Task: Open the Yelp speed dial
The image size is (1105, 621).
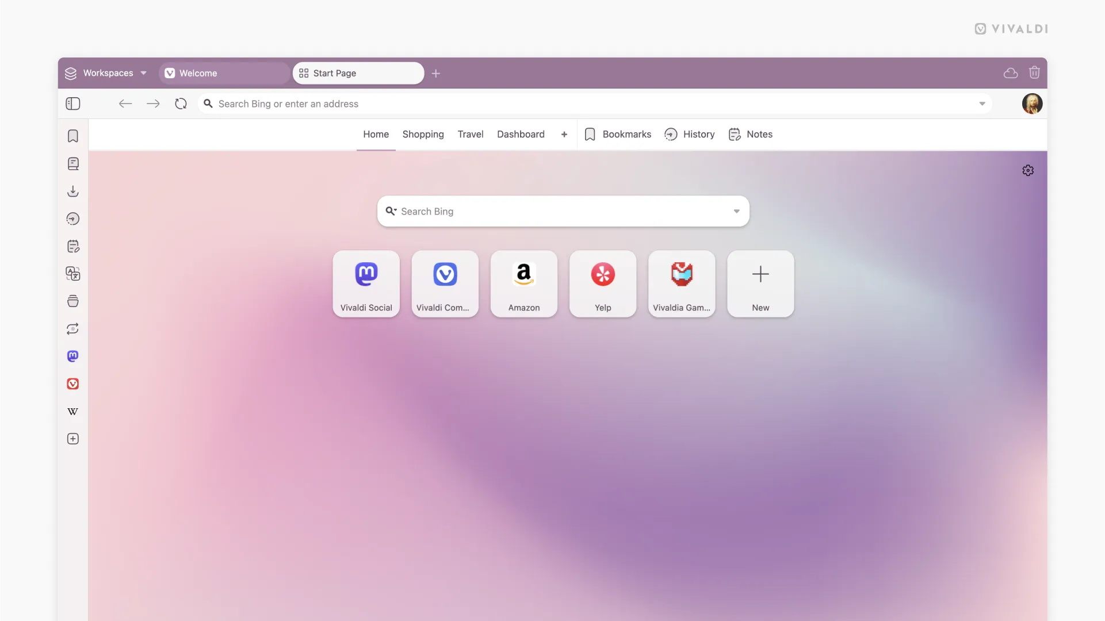Action: (603, 283)
